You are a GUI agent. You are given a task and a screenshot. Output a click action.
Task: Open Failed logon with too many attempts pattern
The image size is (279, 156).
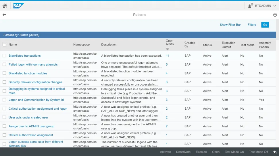tap(33, 65)
